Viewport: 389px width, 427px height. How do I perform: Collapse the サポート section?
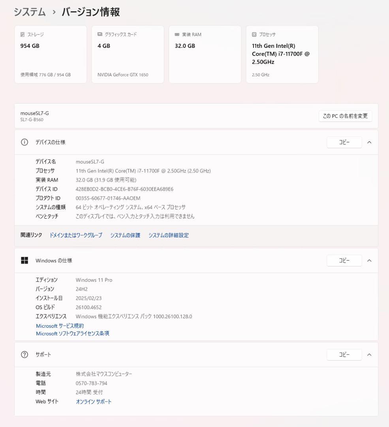point(369,355)
